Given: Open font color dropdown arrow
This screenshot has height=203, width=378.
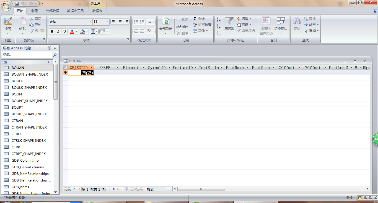Looking at the screenshot, I should pos(77,31).
